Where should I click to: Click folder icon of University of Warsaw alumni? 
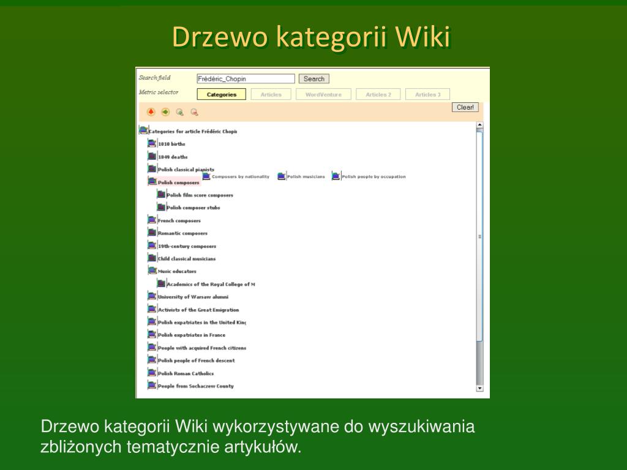point(152,296)
